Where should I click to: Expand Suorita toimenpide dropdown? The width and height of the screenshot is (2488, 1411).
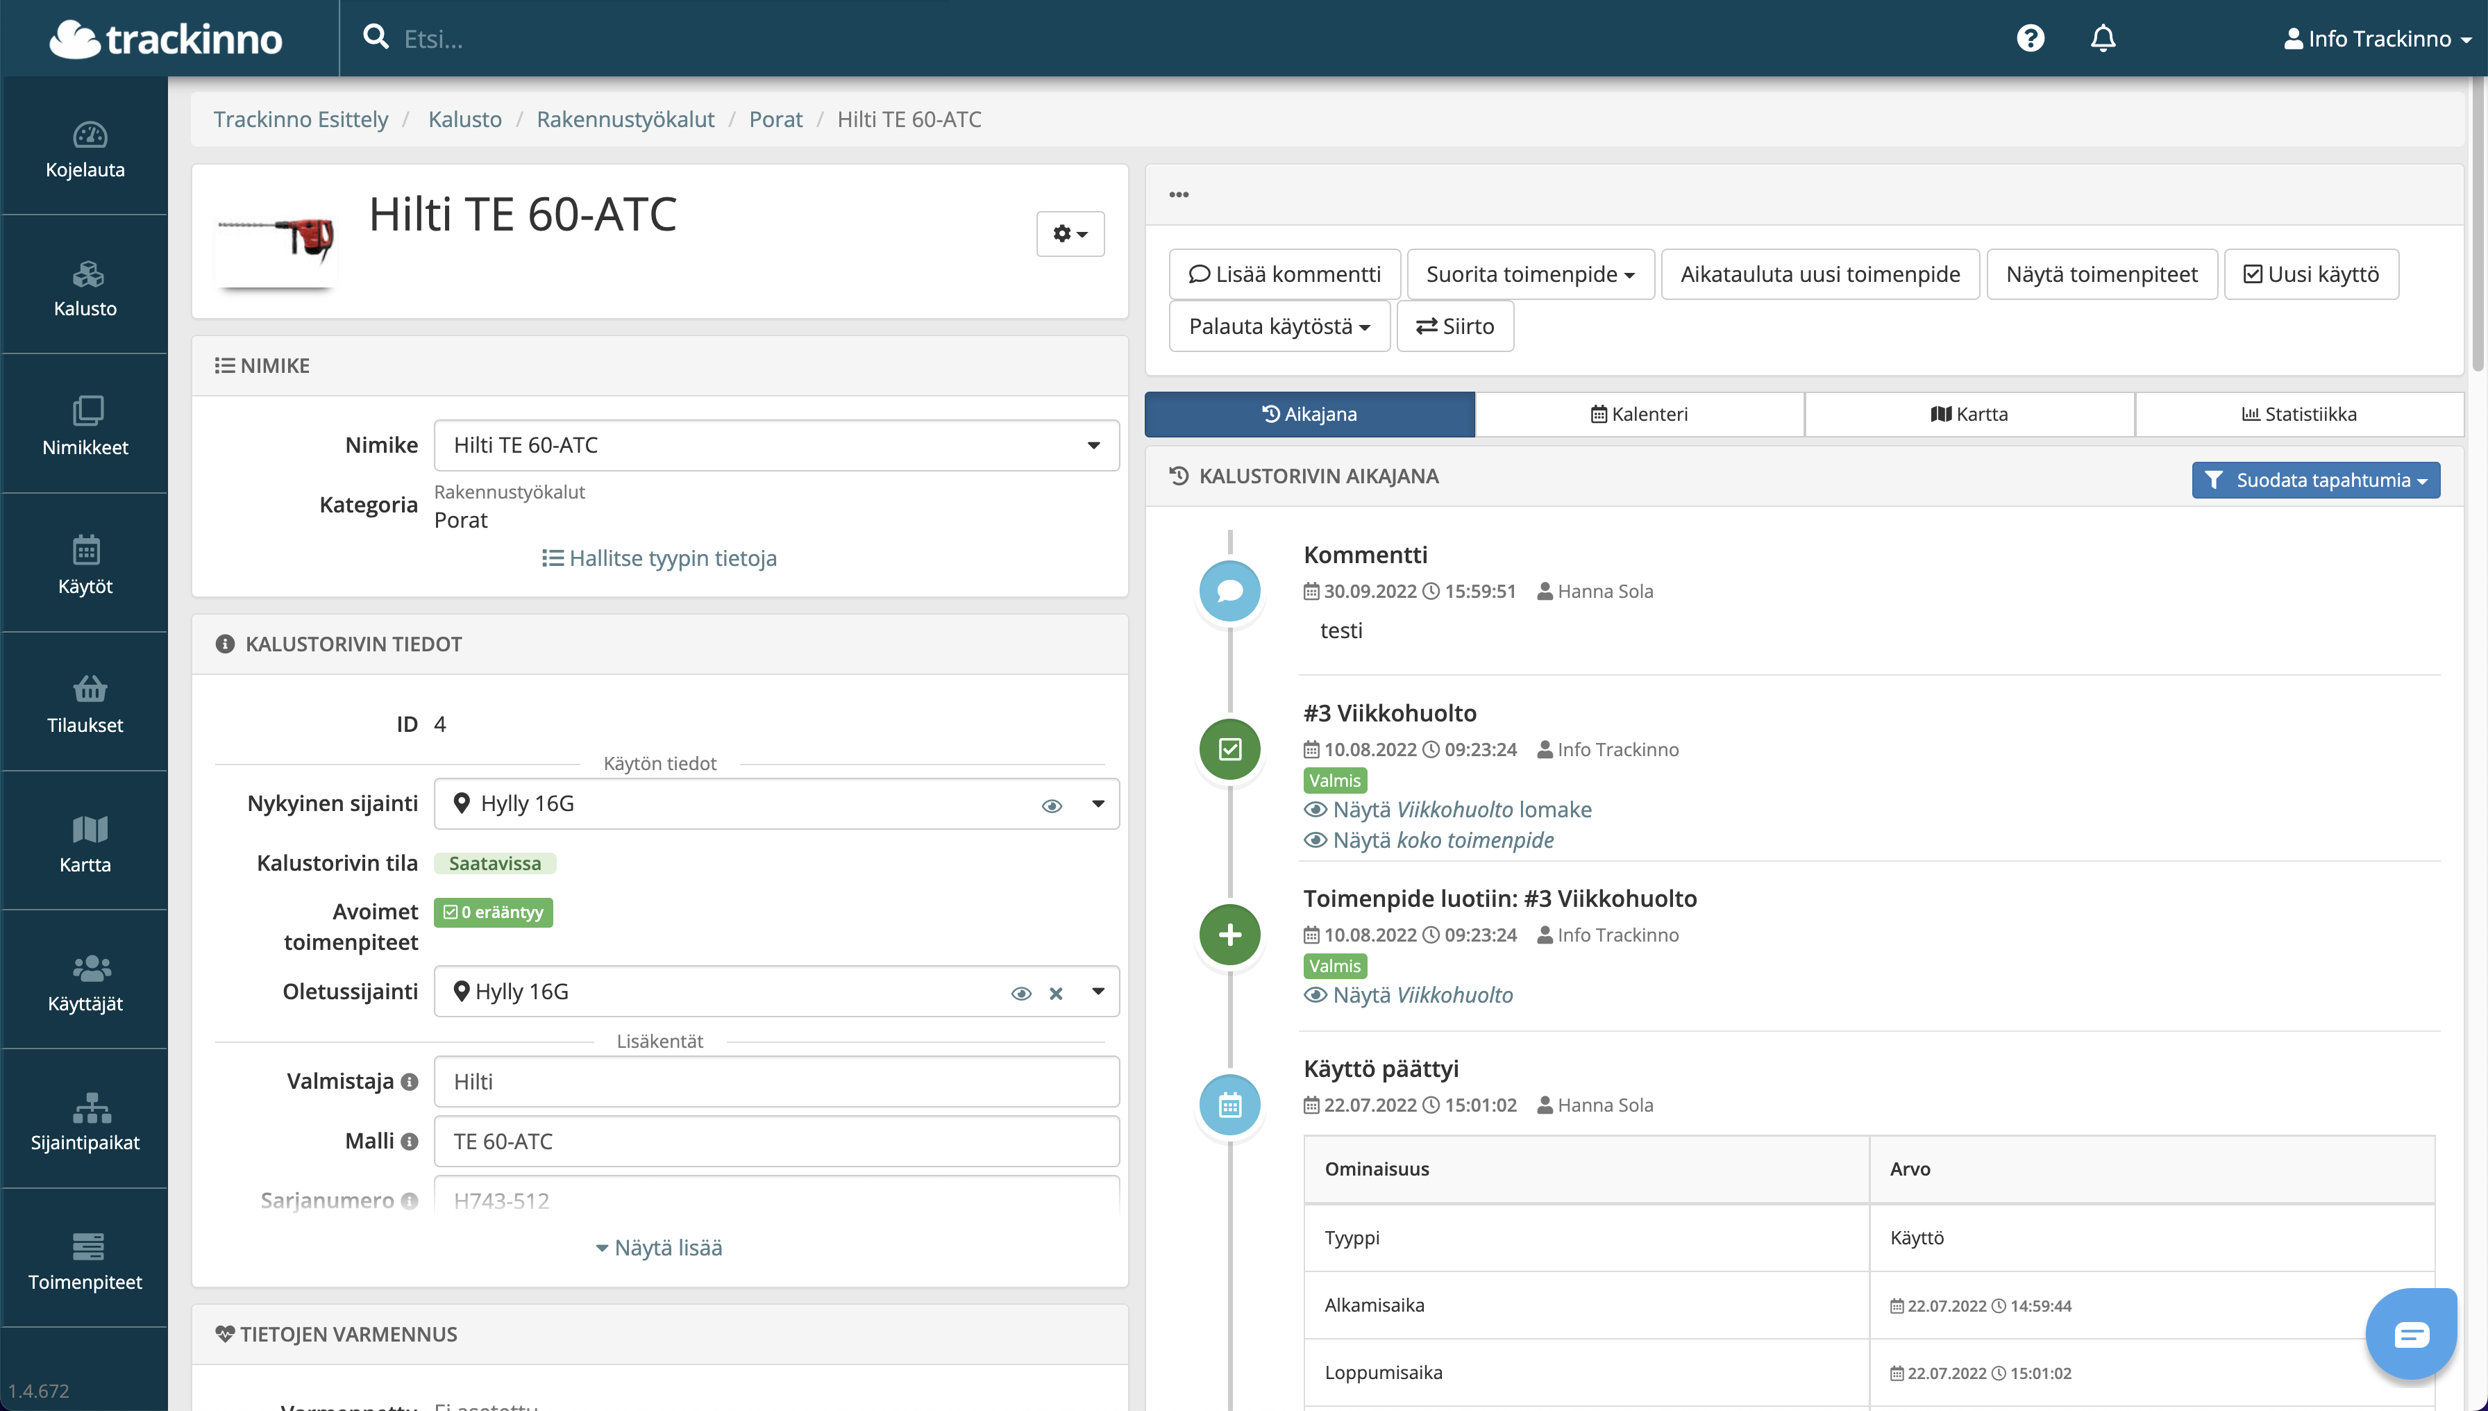click(1530, 274)
